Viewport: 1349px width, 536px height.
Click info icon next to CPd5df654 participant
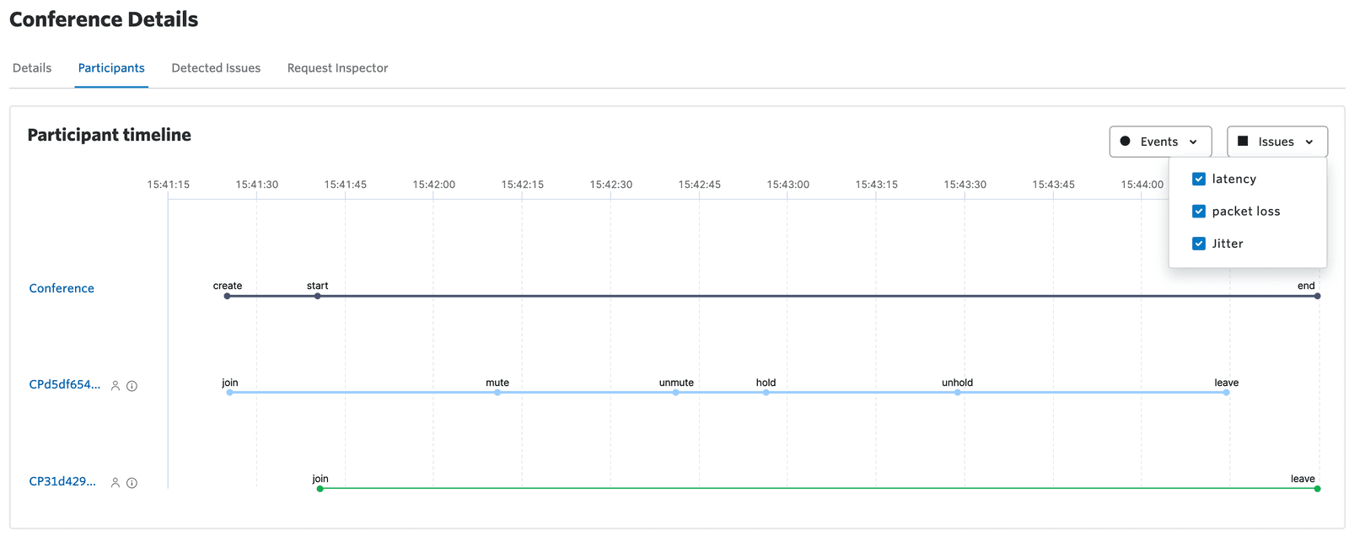tap(132, 386)
